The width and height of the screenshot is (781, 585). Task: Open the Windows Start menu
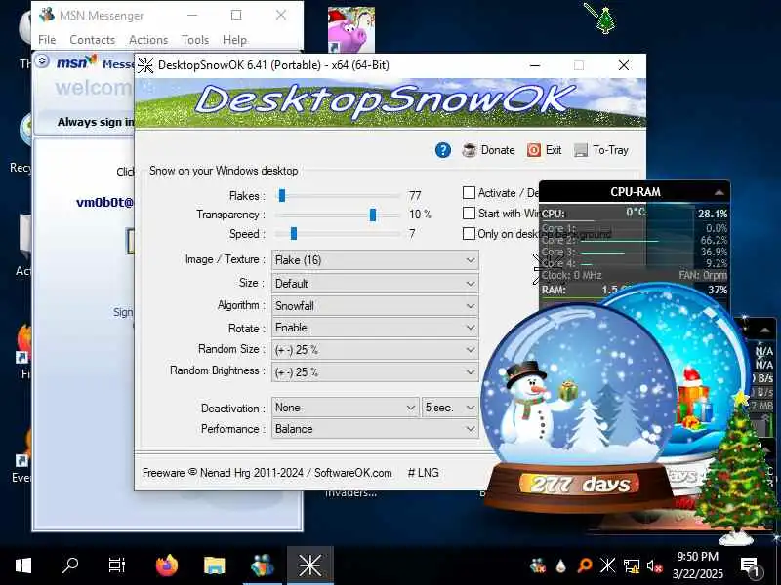[23, 565]
